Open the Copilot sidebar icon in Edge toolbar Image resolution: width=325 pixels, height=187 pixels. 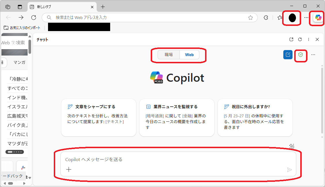318,18
